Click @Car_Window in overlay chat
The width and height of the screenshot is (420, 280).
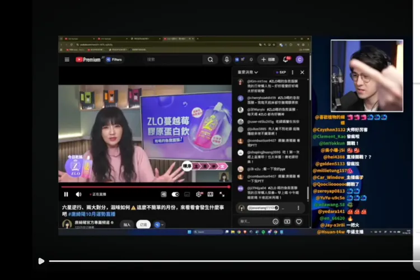329,178
